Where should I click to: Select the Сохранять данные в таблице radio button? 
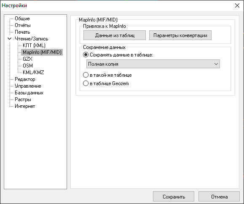coord(86,55)
